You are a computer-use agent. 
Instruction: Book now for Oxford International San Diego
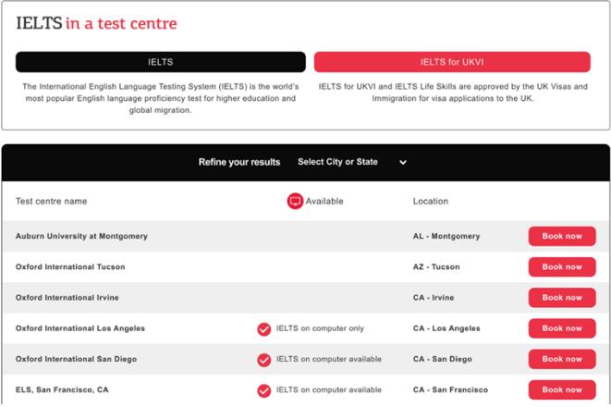562,359
